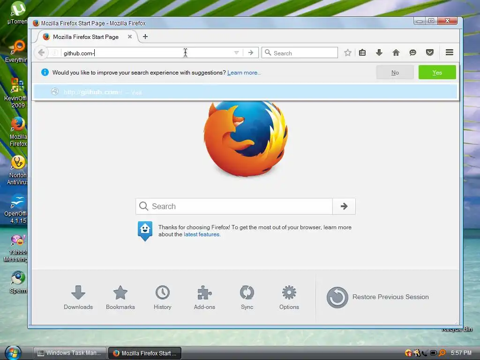Go to the Home page icon
This screenshot has width=480, height=360.
tap(396, 52)
